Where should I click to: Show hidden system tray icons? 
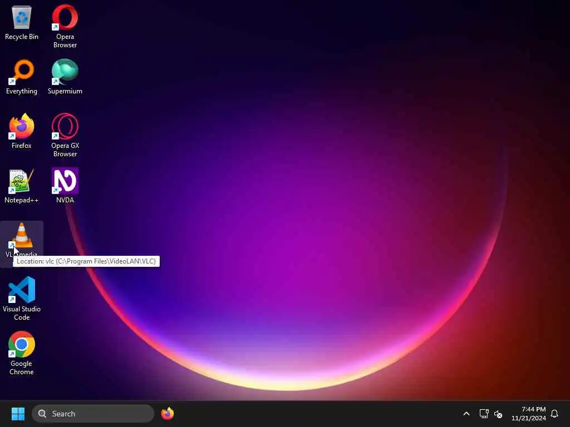tap(466, 414)
